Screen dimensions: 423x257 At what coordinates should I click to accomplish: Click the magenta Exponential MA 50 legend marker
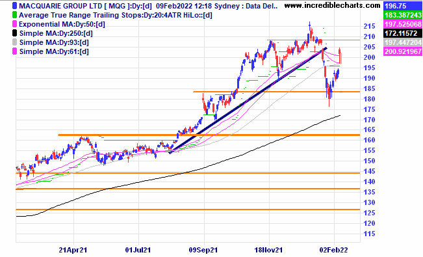(14, 24)
